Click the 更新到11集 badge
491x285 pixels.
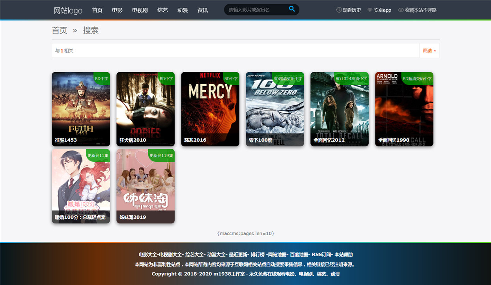click(98, 156)
